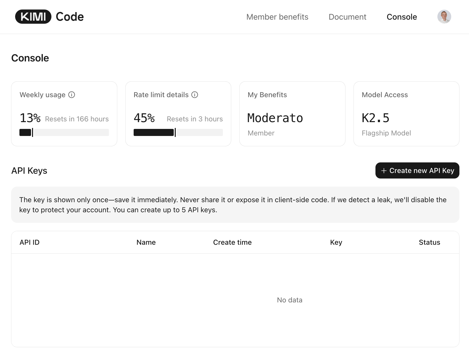Image resolution: width=469 pixels, height=353 pixels.
Task: Click the No data area in the table
Action: (289, 300)
